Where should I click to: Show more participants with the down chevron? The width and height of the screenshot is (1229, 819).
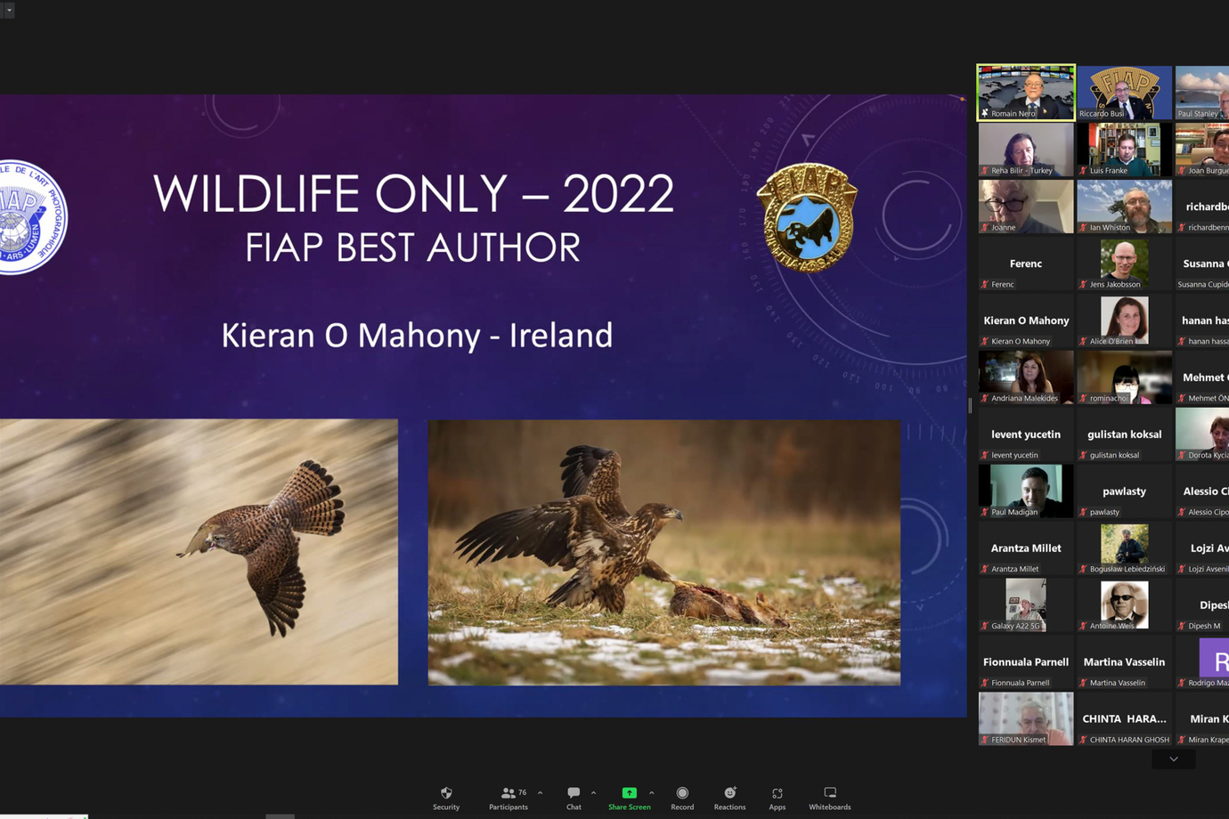click(x=1173, y=759)
